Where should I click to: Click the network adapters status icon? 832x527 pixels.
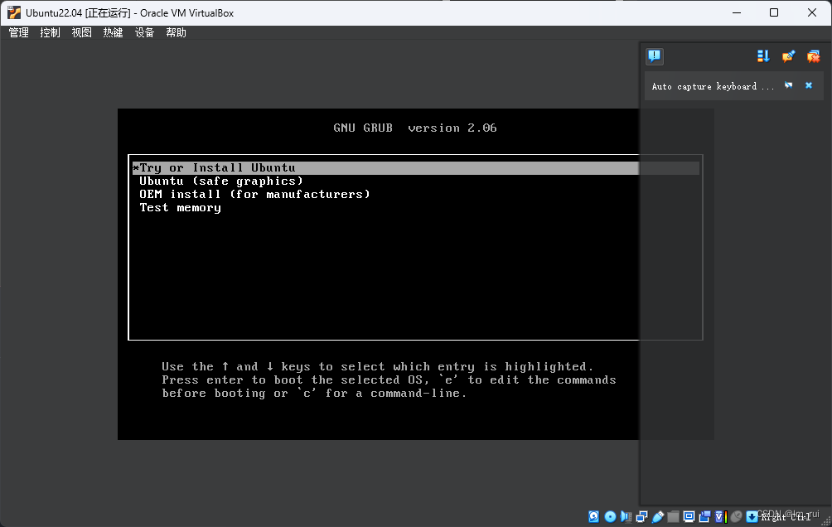tap(642, 516)
